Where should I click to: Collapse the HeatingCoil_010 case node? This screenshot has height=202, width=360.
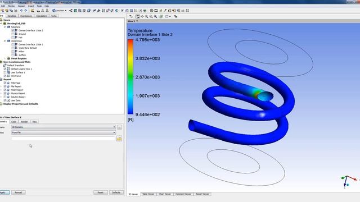point(1,24)
